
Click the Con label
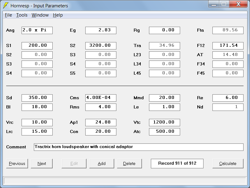(74, 132)
